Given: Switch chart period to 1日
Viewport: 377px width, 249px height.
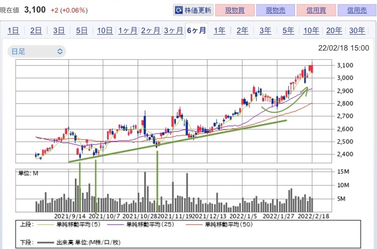Looking at the screenshot, I should (13, 31).
